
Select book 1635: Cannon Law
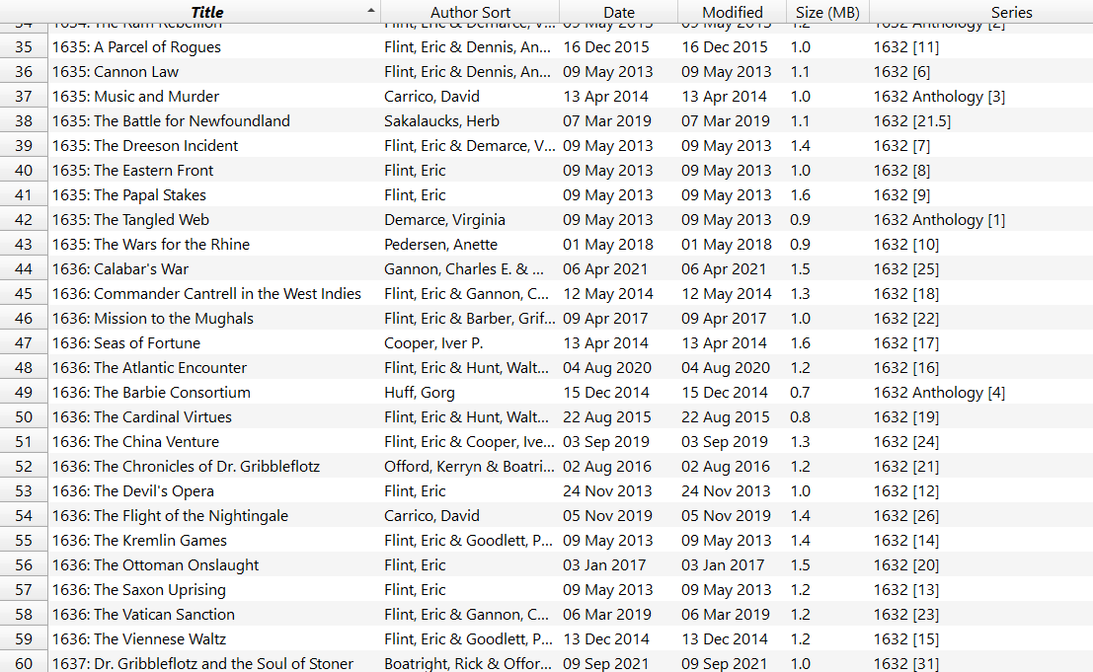coord(116,72)
